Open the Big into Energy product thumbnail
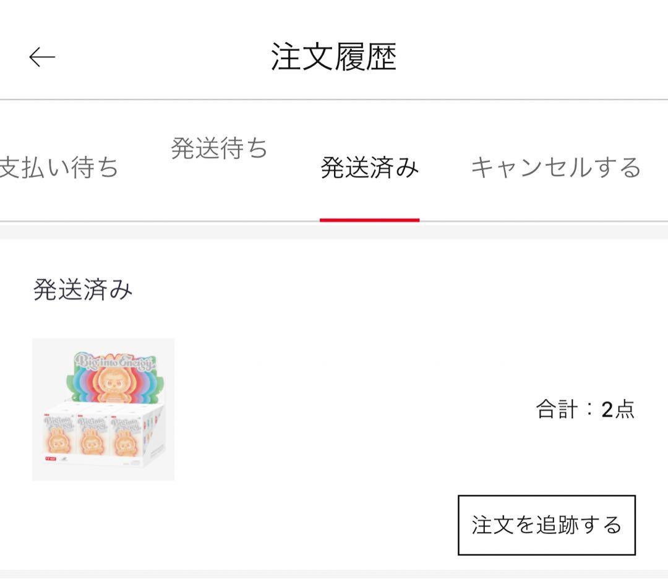Viewport: 668px width, 579px height. pos(103,410)
